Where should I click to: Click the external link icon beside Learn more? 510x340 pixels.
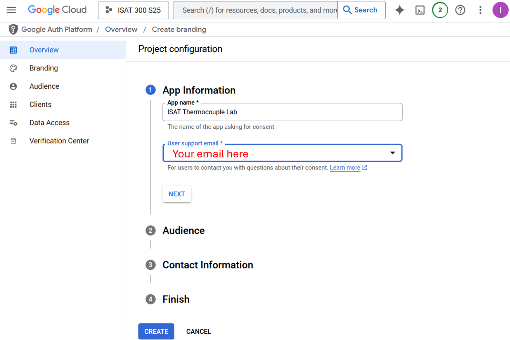pyautogui.click(x=364, y=167)
